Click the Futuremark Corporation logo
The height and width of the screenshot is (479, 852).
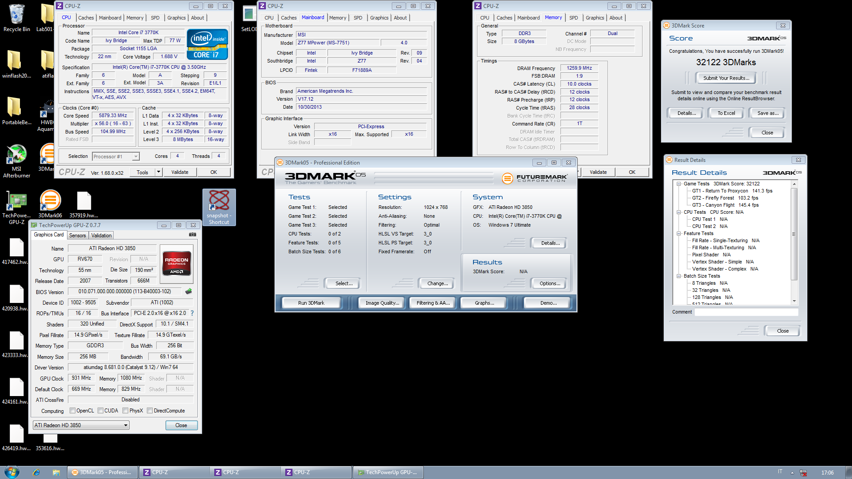(x=534, y=178)
